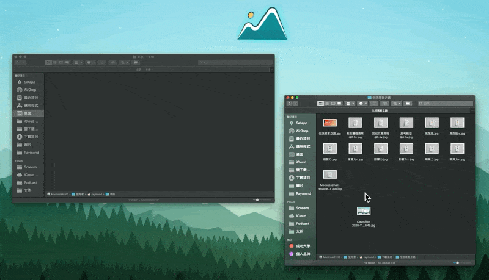Open Raymond home in 生活黑客之路 window sidebar
Viewport: 489px width, 280px height.
tap(300, 193)
